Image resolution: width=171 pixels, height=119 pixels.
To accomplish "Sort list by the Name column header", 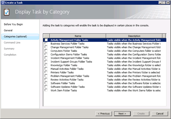I will (78, 36).
